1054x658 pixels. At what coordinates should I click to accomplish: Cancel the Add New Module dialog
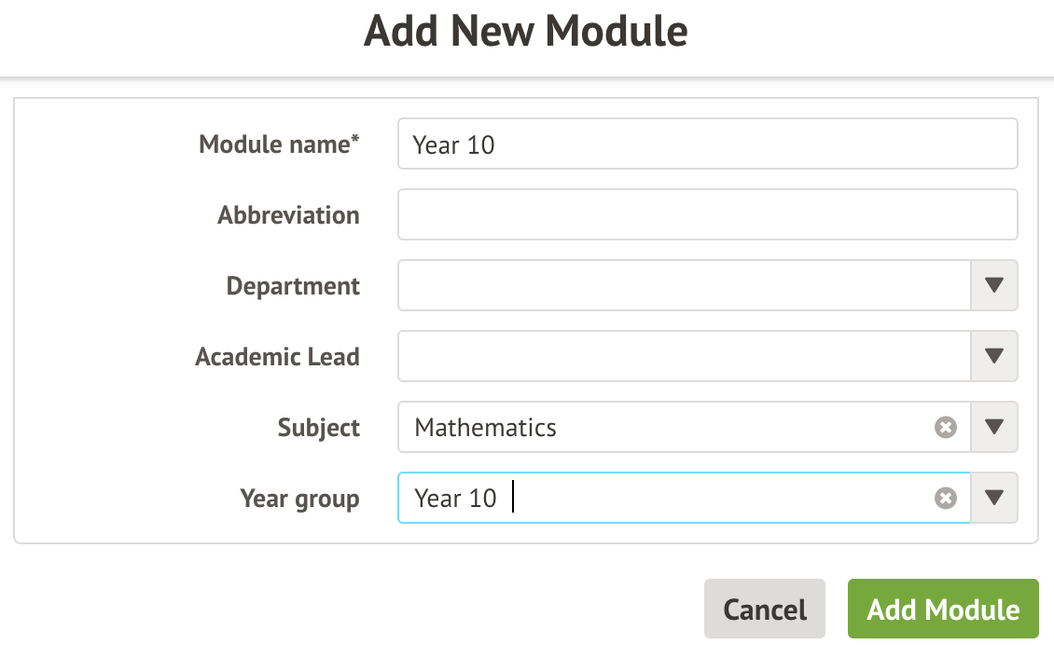(x=764, y=609)
